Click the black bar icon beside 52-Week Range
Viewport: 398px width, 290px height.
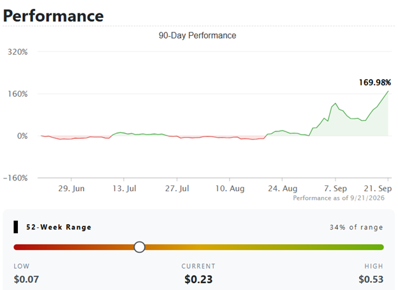16,227
